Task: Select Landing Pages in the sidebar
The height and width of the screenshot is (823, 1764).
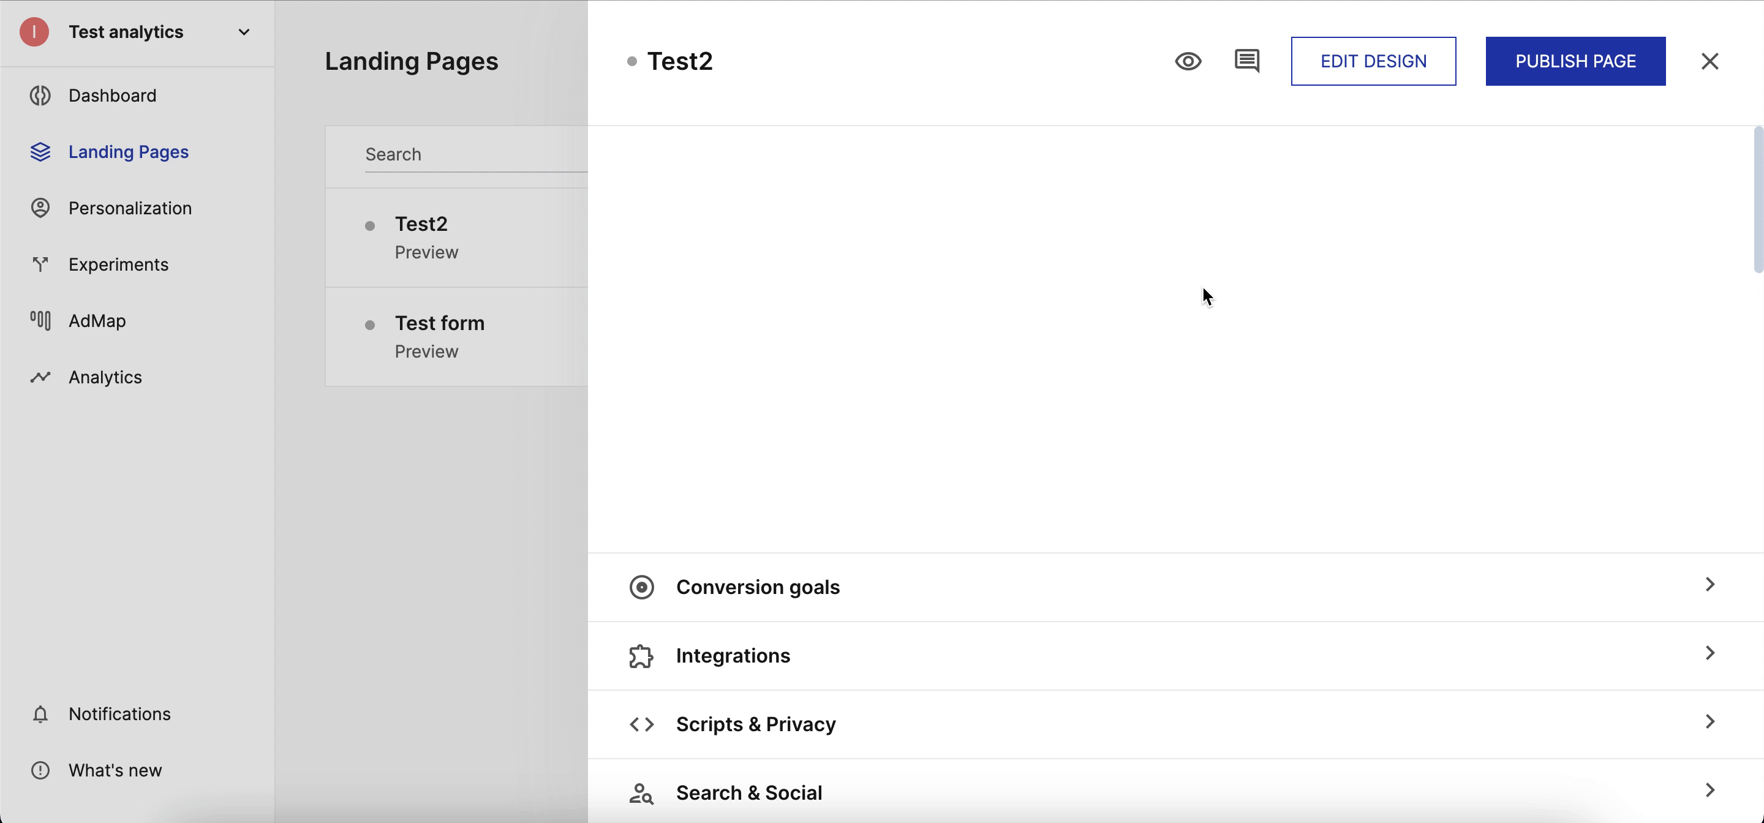Action: (x=129, y=152)
